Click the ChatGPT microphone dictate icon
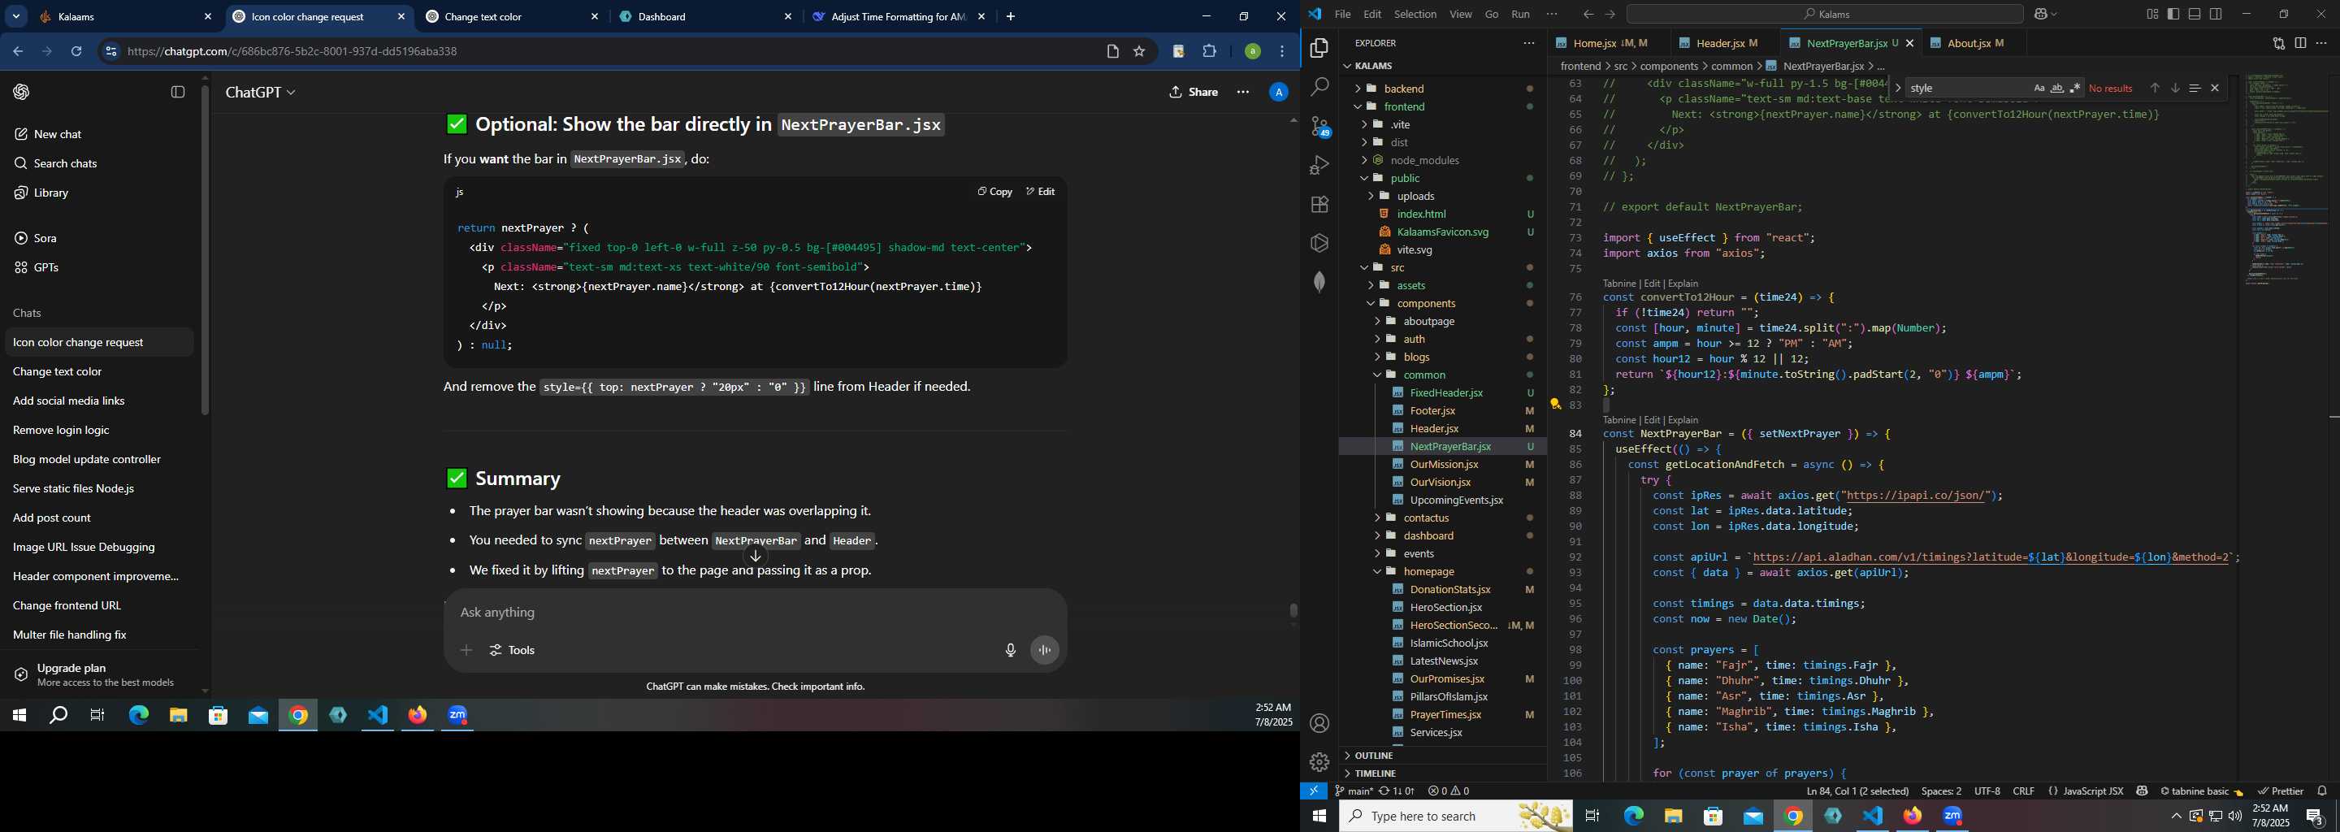 click(x=1010, y=650)
